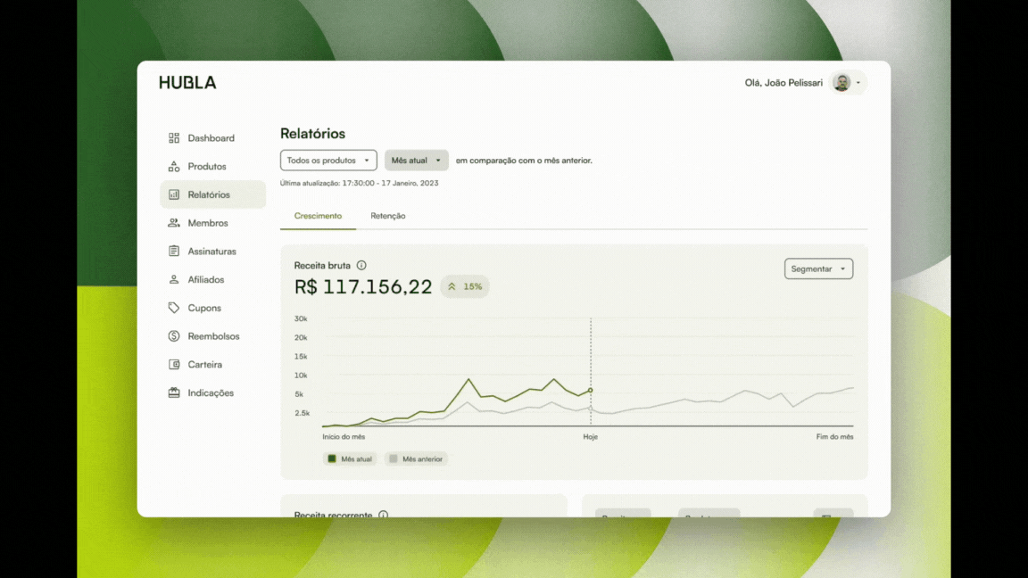Click the Afiliados person icon
This screenshot has width=1028, height=578.
(174, 279)
